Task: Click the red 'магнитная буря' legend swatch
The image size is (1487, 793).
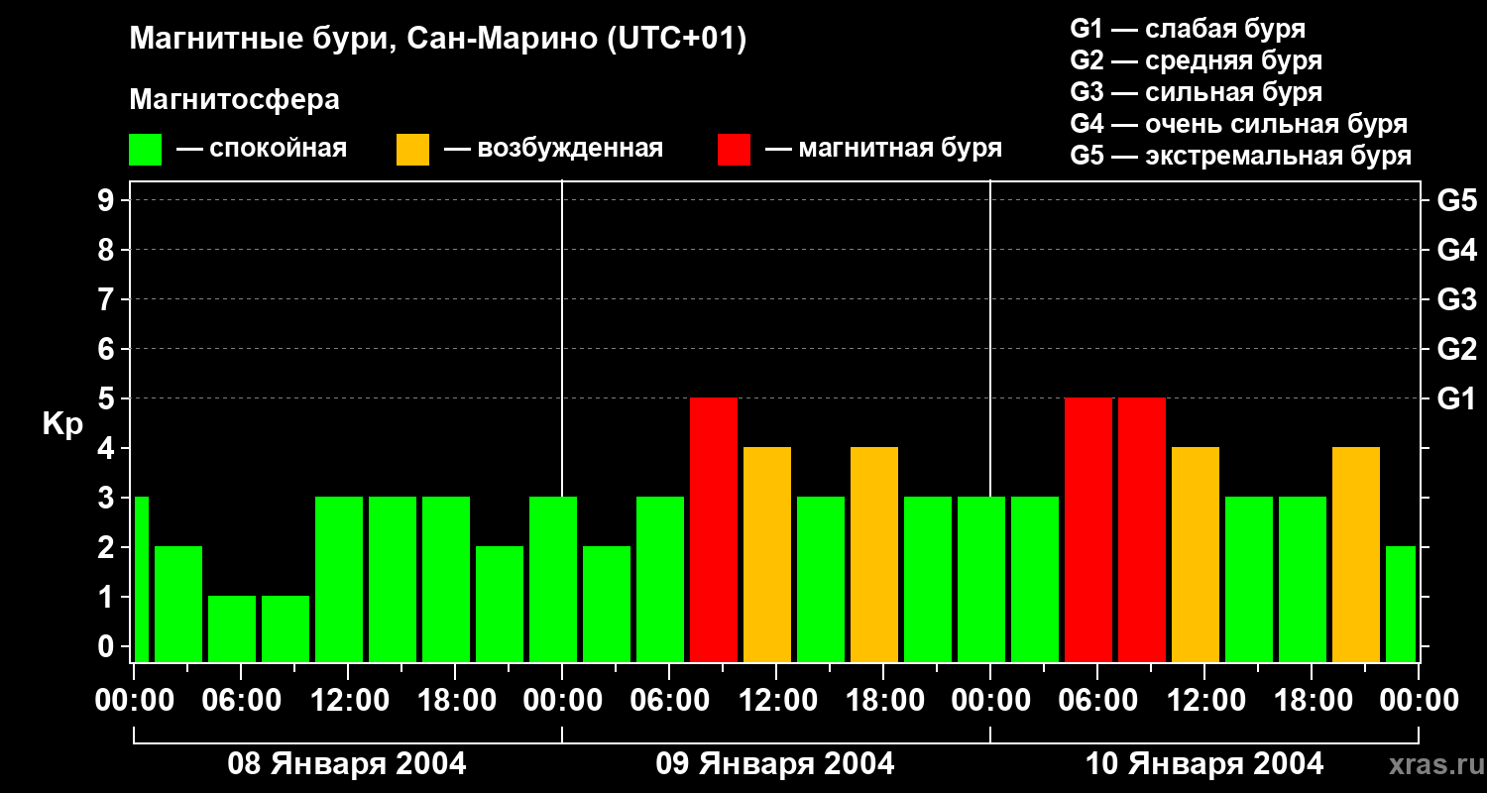Action: (x=734, y=150)
